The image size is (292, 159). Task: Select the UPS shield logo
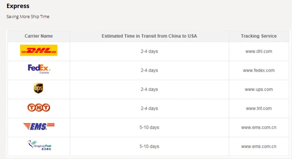coord(38,88)
